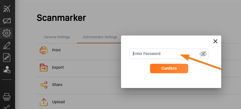Close the password dialog with X
The width and height of the screenshot is (241, 109).
(x=215, y=41)
